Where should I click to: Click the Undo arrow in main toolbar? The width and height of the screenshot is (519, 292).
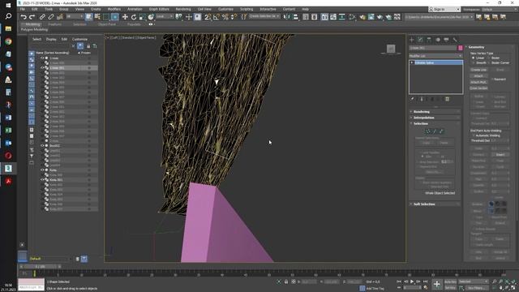[24, 17]
